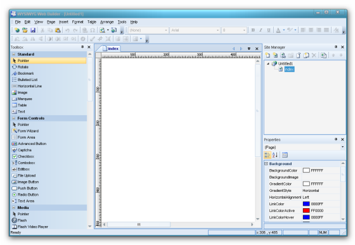The image size is (355, 245).
Task: Open the Insert menu
Action: tap(63, 22)
